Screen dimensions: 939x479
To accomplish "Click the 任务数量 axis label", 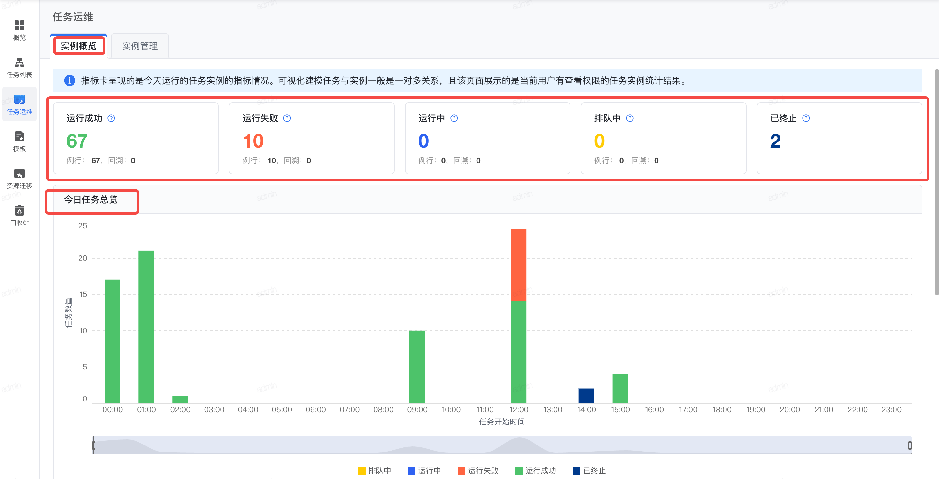I will (x=68, y=313).
